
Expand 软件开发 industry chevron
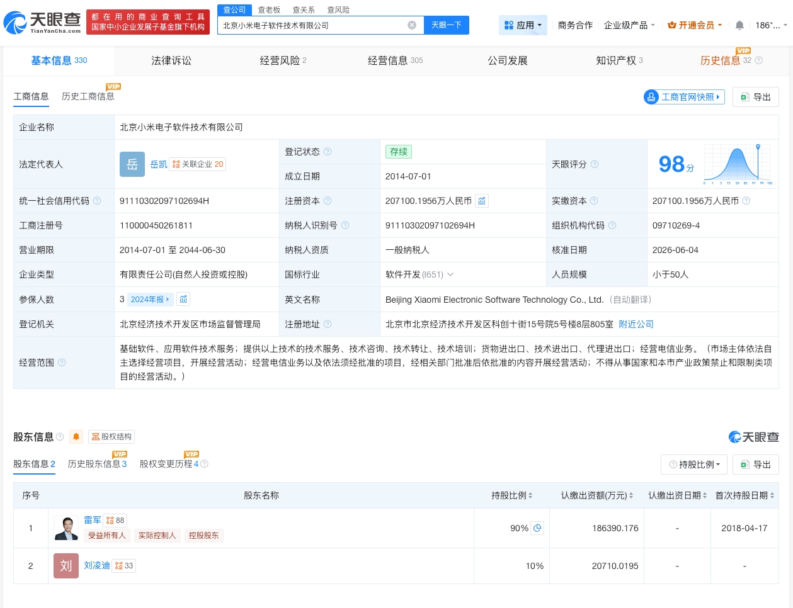450,274
